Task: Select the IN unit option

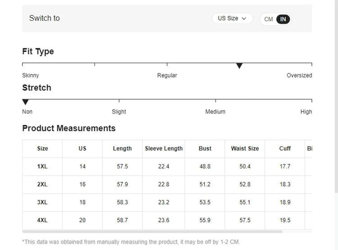Action: pos(283,19)
